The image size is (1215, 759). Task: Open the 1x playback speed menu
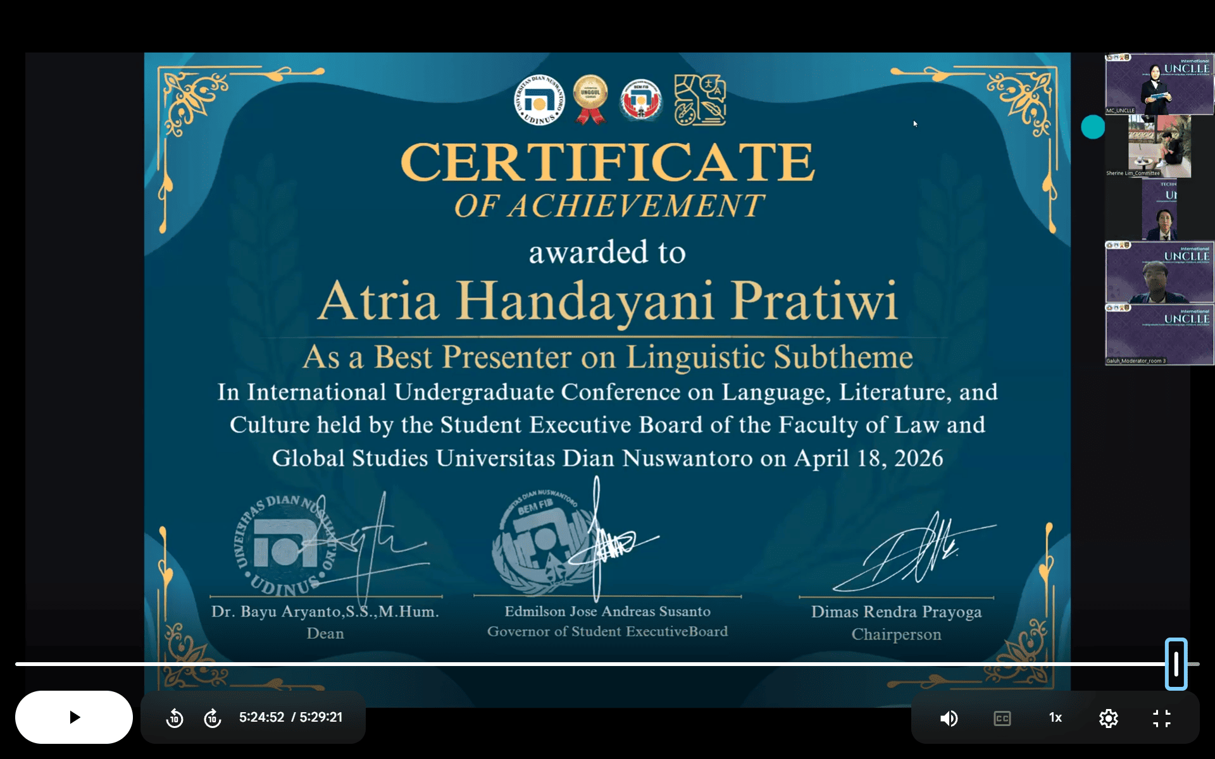pos(1056,717)
